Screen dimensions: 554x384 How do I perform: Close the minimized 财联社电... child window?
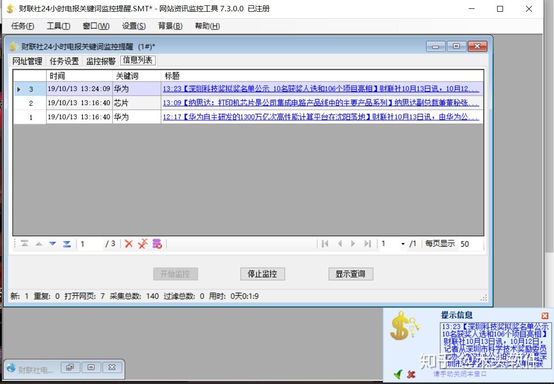tap(112, 367)
